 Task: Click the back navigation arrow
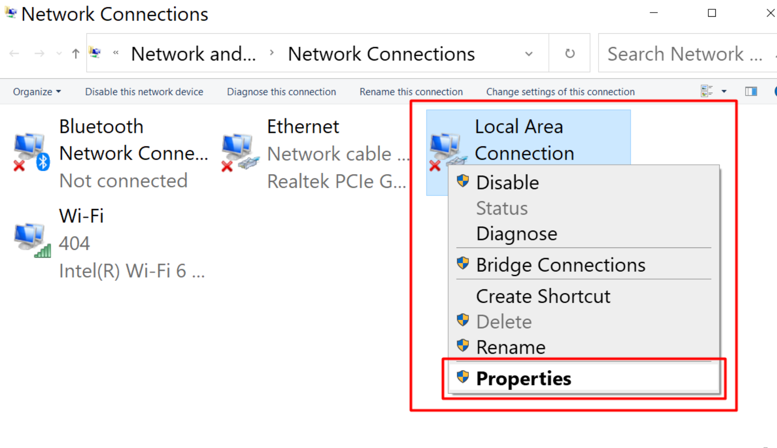point(14,54)
